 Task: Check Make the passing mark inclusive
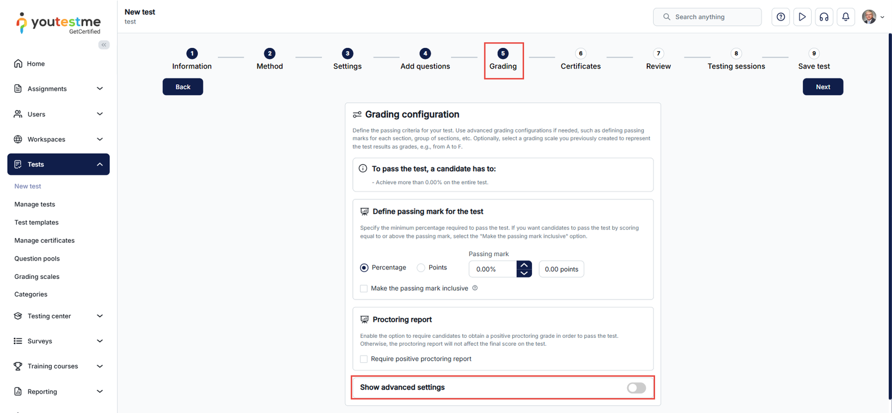364,288
